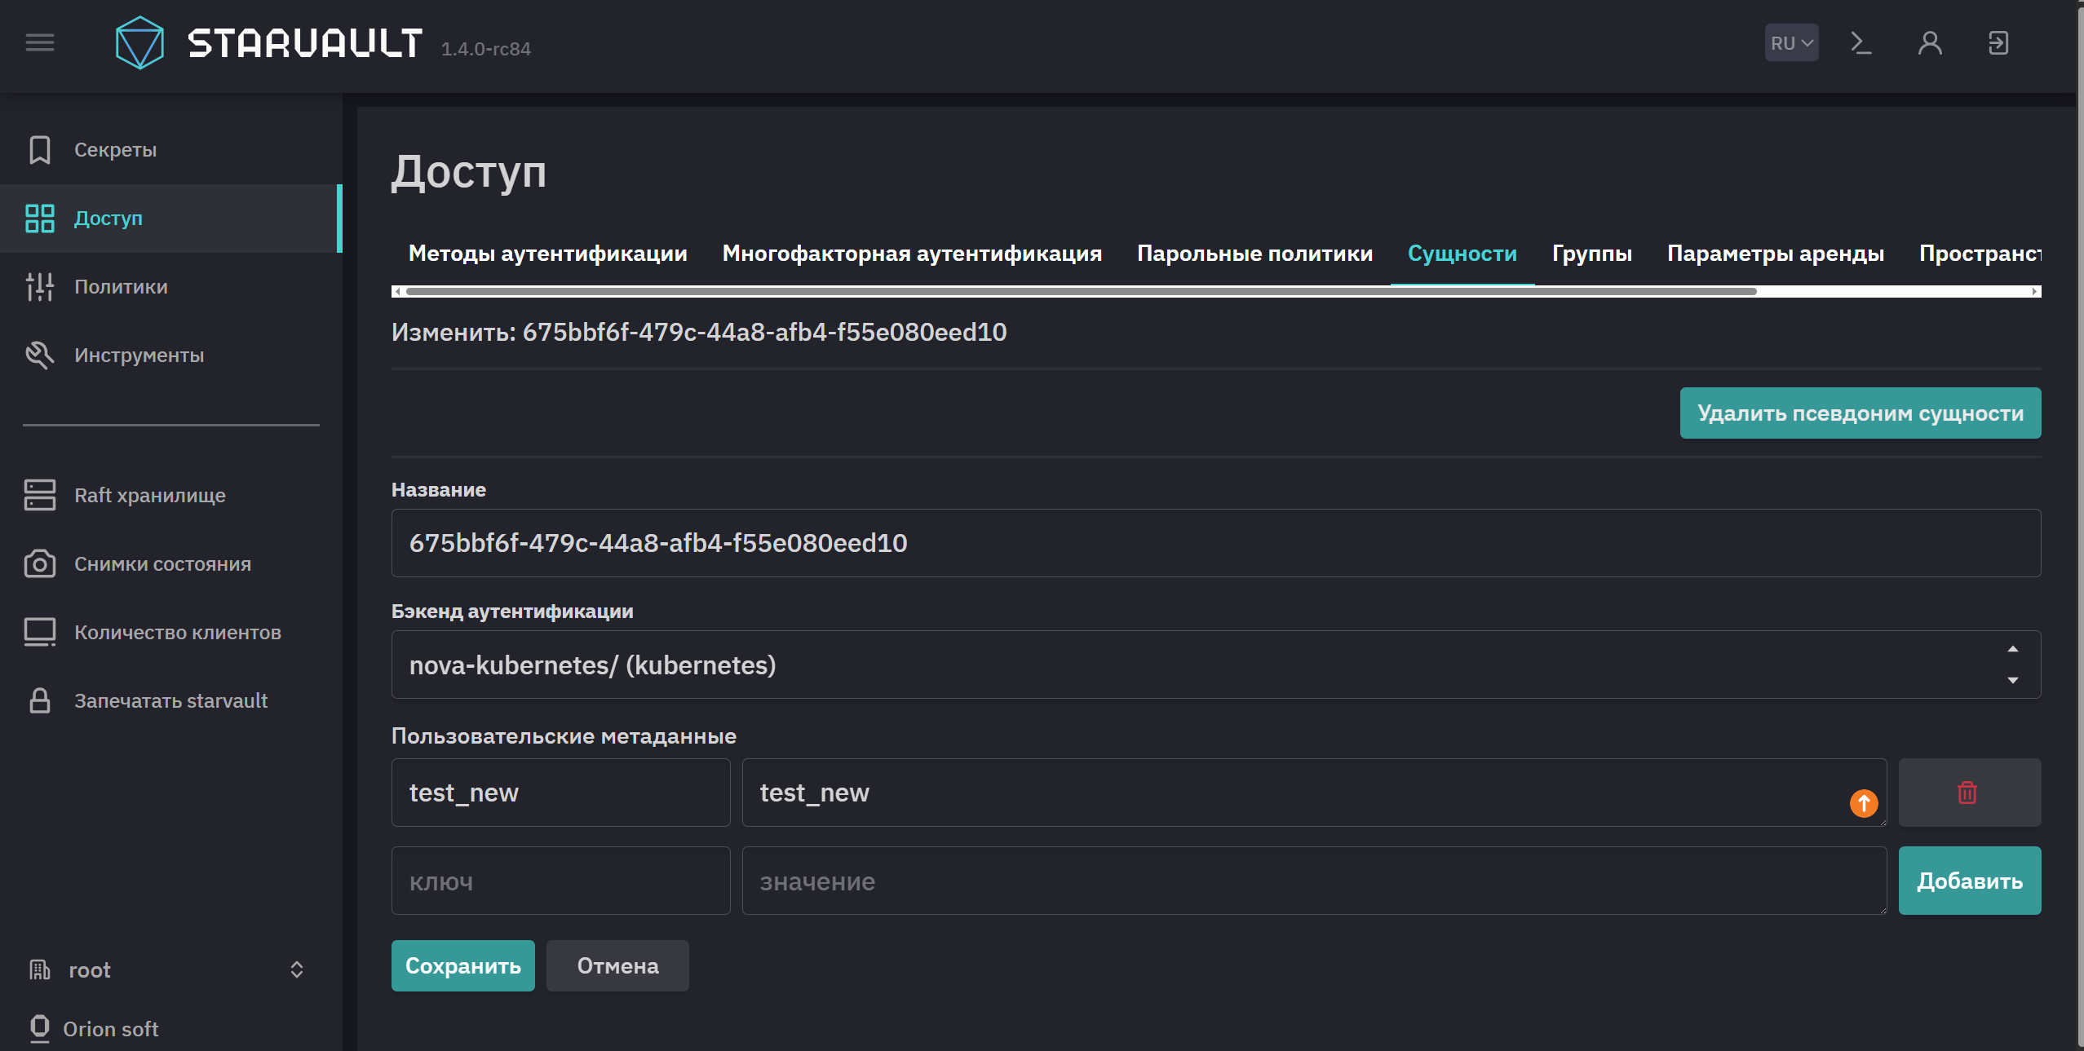Screen dimensions: 2084x1051
Task: Click the root namespace building icon
Action: [x=40, y=970]
